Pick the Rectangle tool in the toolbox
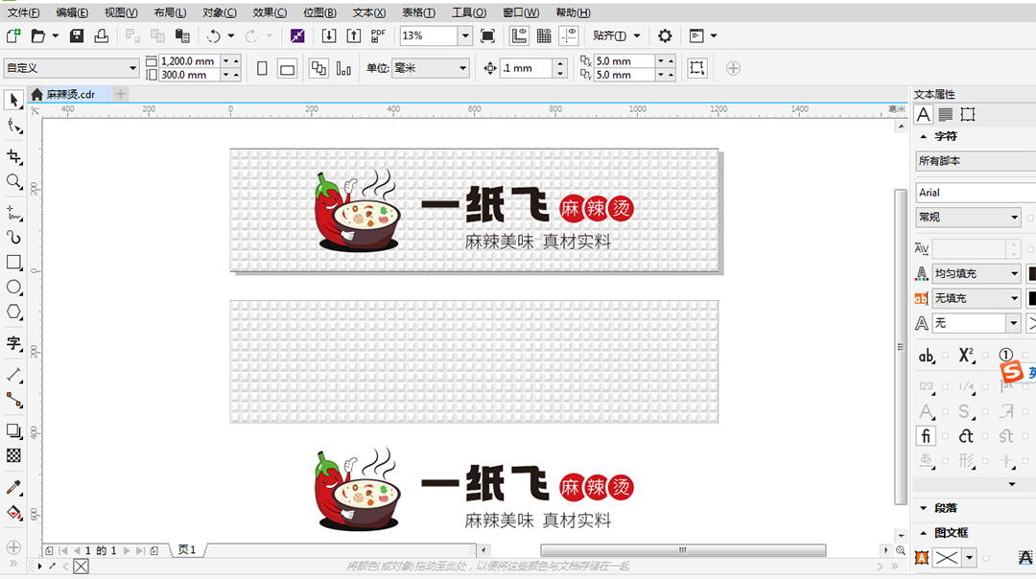Screen dimensions: 1036x579 point(13,262)
